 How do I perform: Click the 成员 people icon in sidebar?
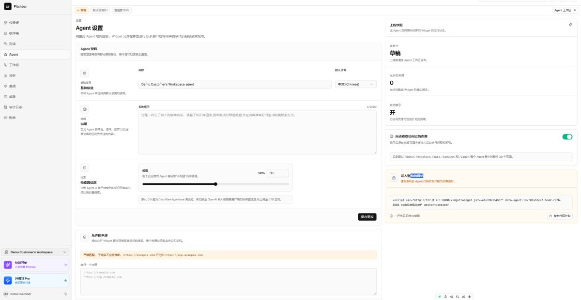(5, 97)
